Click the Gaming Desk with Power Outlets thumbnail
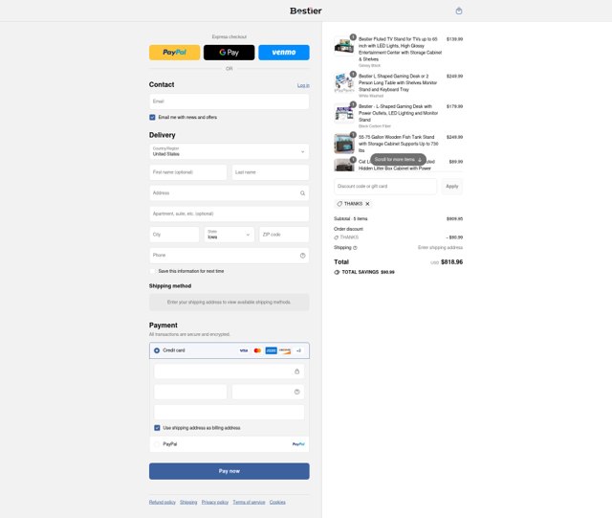612x518 pixels. coord(344,113)
